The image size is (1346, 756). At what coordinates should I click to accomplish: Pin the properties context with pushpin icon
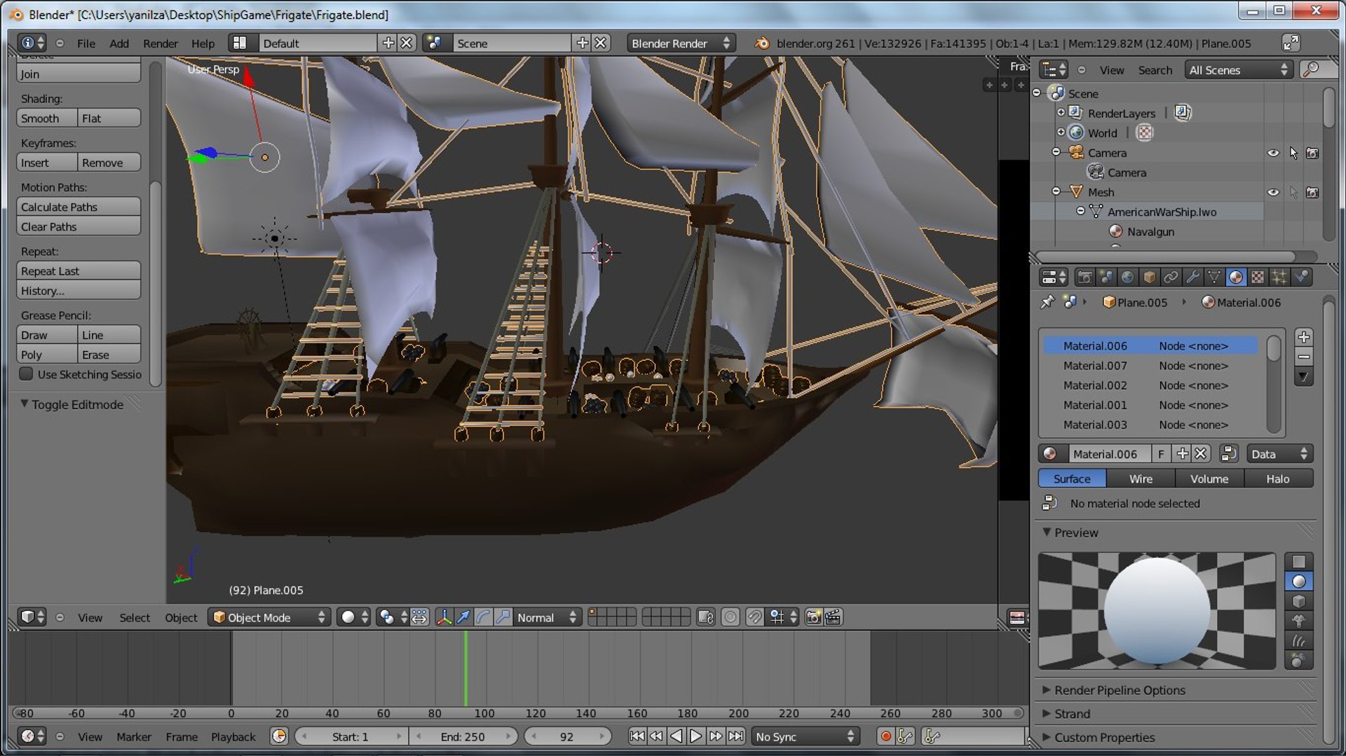(1047, 302)
